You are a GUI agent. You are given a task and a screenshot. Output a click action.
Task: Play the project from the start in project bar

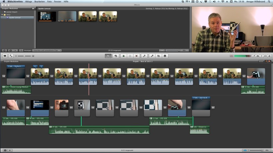(x=10, y=150)
